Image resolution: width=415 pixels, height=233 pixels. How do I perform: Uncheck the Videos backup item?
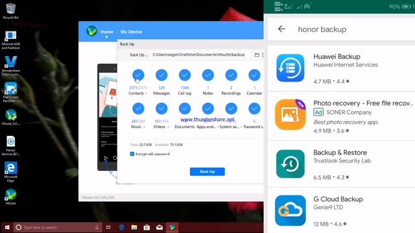pyautogui.click(x=161, y=109)
